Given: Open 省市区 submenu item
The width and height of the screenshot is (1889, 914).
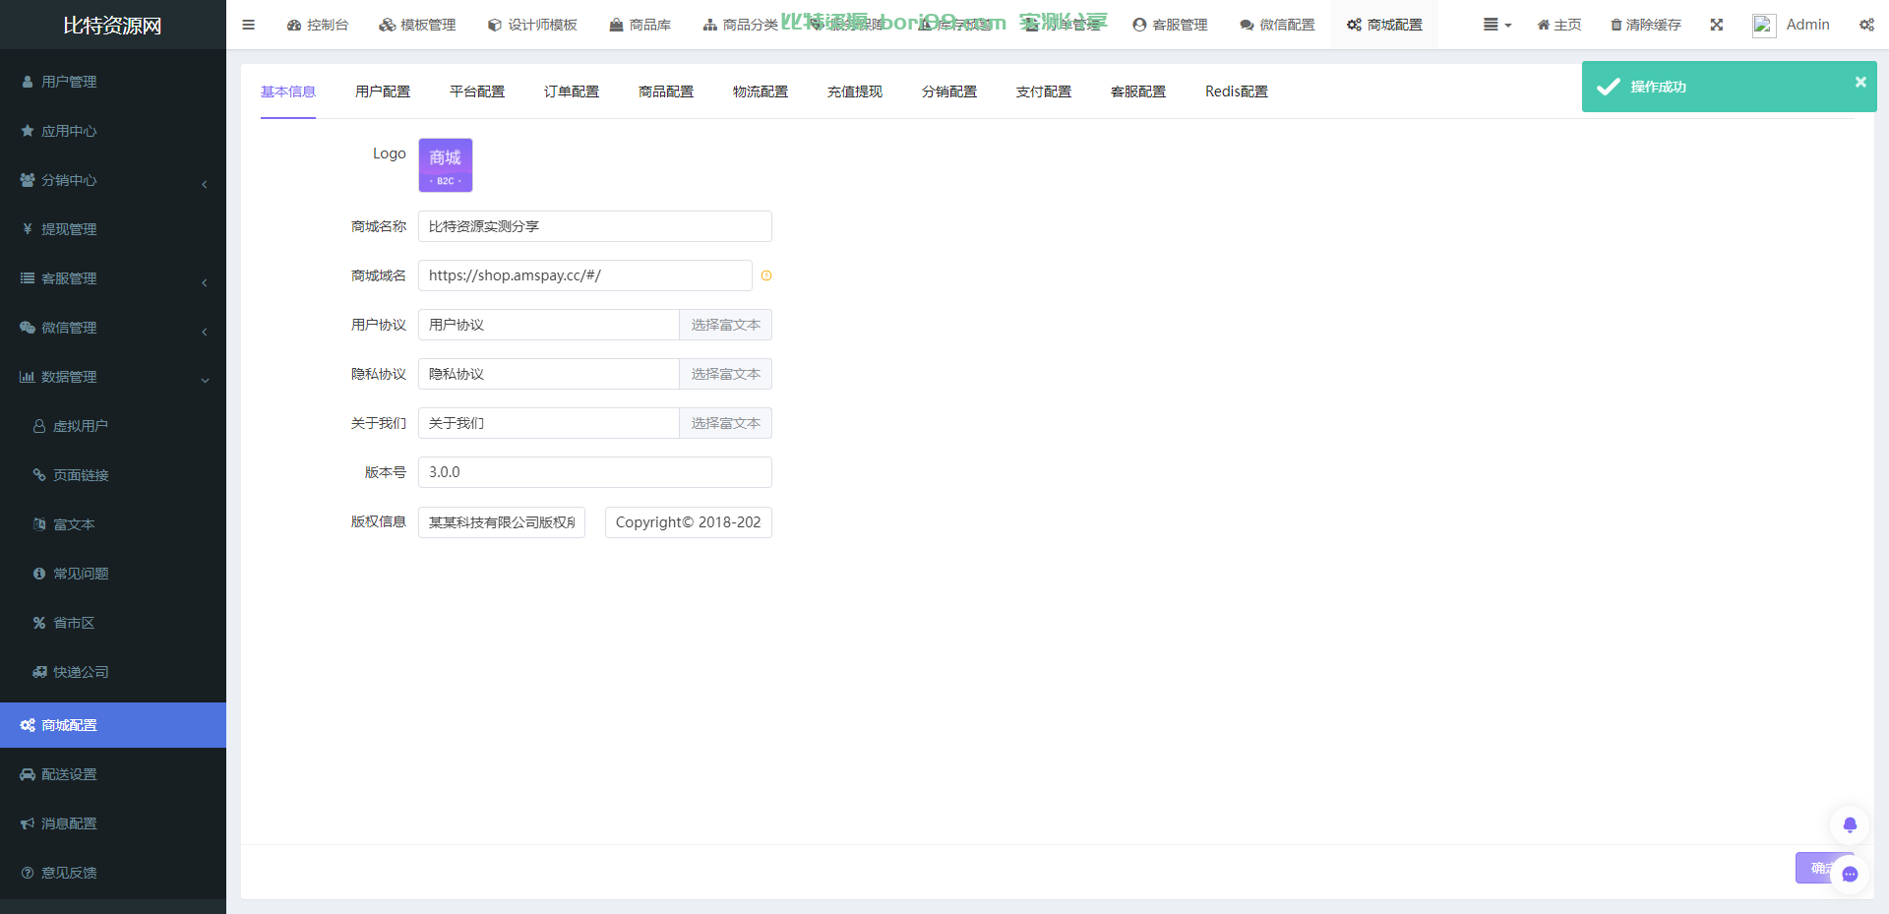Looking at the screenshot, I should pyautogui.click(x=113, y=623).
